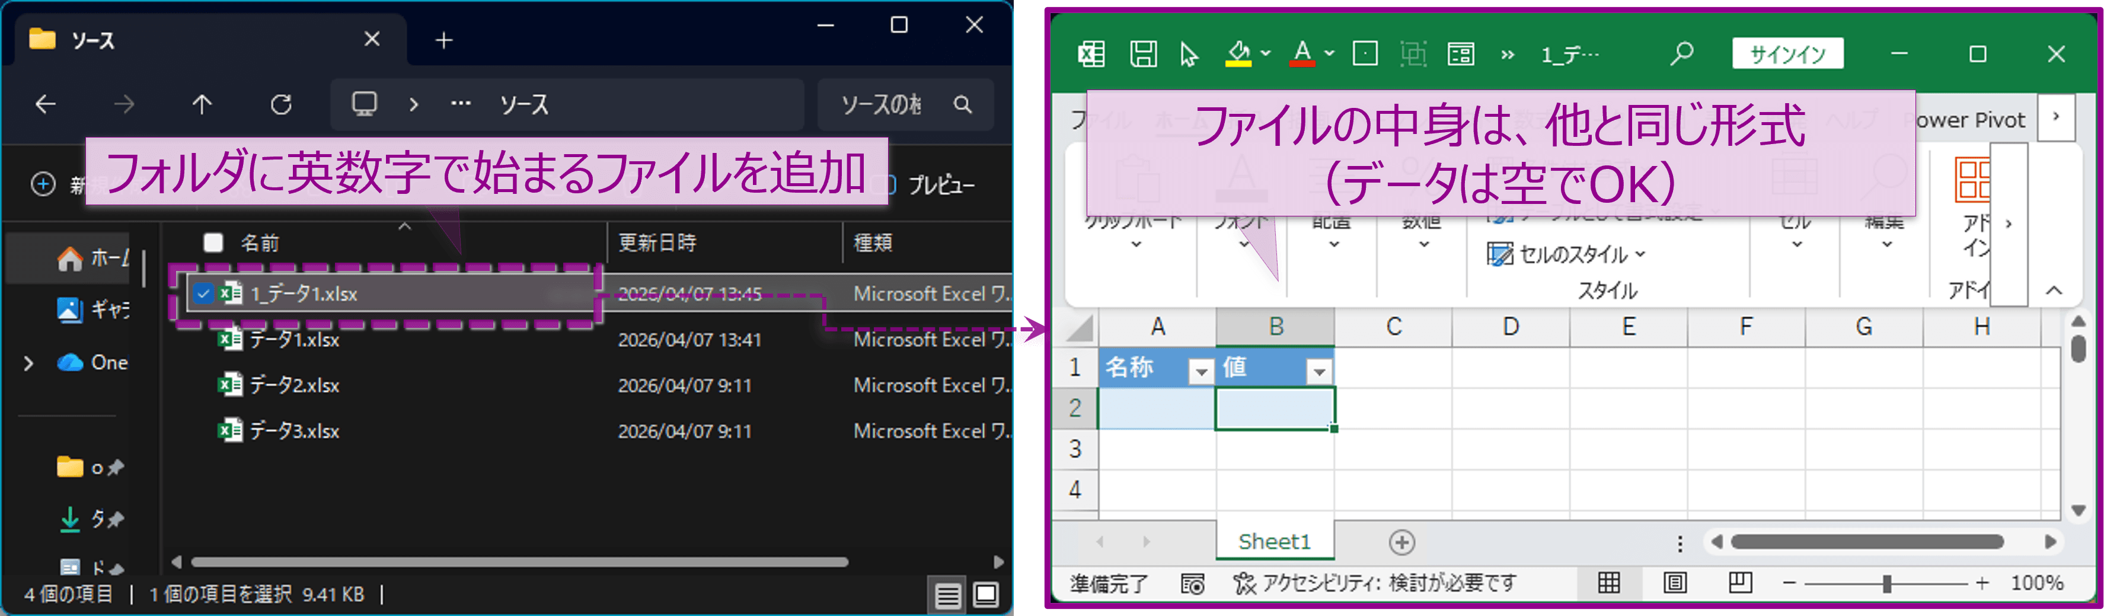Screen dimensions: 2104x616
Task: Click the サインイン button
Action: point(1787,53)
